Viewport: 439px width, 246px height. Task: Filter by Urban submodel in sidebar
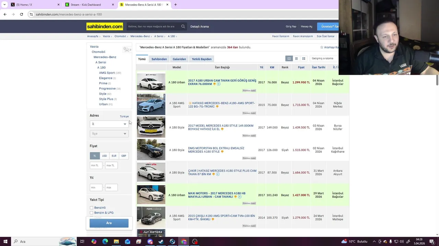click(x=103, y=104)
